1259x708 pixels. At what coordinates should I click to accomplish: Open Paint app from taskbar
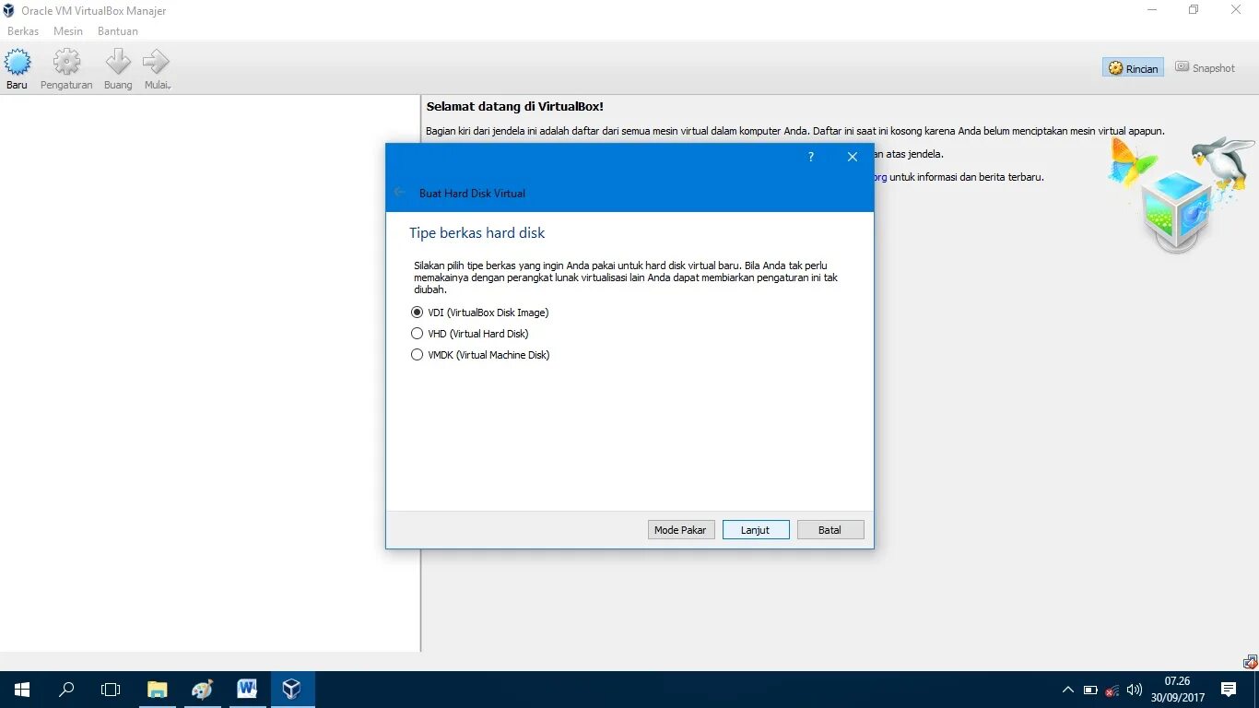tap(202, 690)
